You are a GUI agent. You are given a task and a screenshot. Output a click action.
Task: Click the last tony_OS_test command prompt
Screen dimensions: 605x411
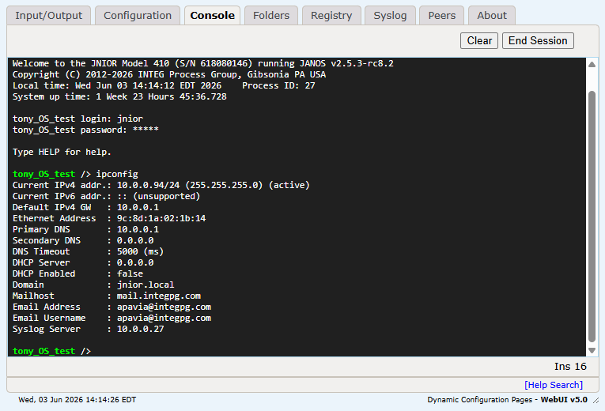(x=51, y=351)
